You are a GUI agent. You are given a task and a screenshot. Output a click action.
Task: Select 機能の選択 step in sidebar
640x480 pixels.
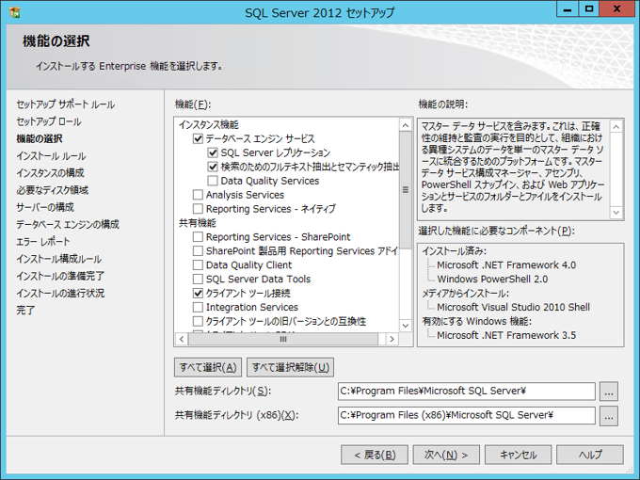(x=40, y=138)
